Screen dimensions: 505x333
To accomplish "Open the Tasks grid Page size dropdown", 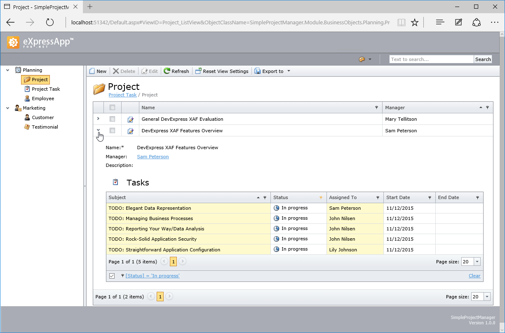I will (x=477, y=262).
